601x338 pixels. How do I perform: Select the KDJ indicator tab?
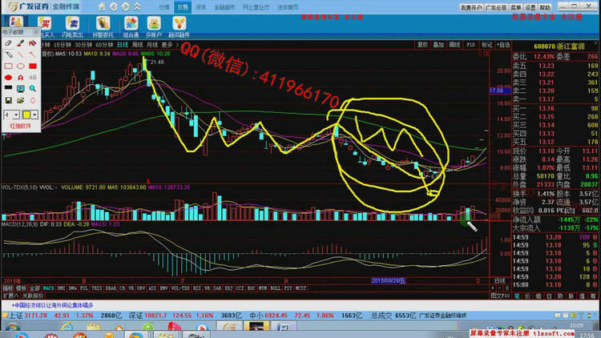click(228, 288)
